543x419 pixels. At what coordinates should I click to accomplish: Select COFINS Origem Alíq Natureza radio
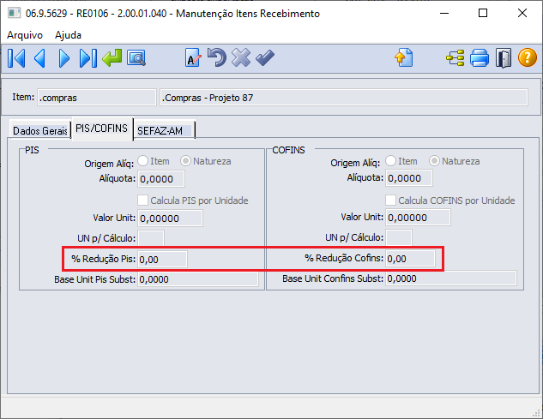click(434, 160)
